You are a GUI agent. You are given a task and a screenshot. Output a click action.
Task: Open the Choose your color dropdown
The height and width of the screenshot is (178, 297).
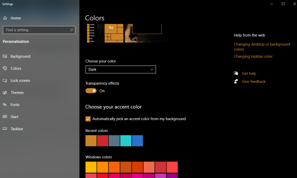tap(121, 69)
